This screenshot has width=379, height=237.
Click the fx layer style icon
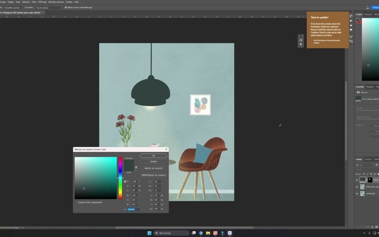pos(372,227)
